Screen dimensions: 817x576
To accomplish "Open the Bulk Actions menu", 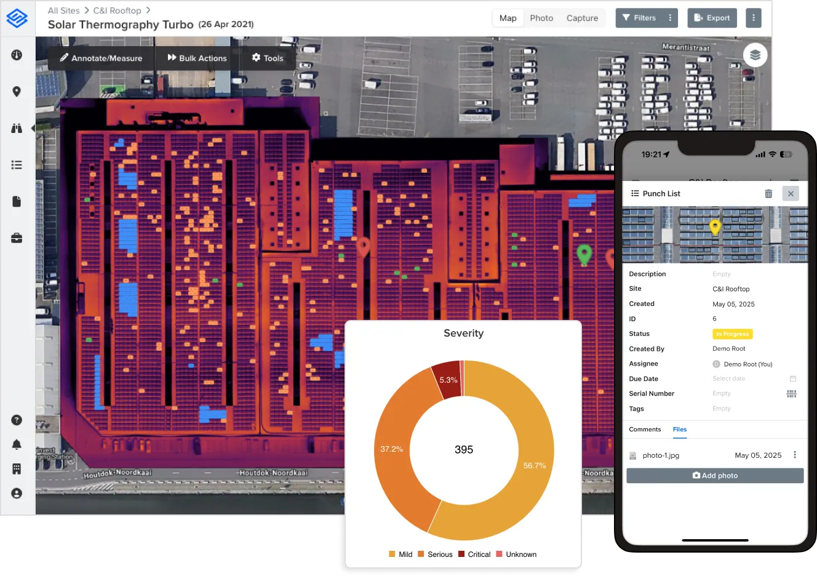I will [197, 58].
